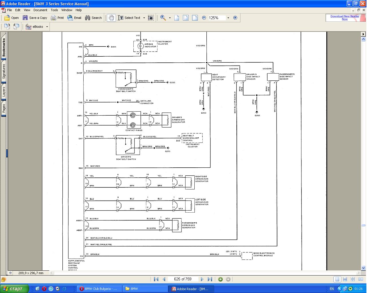Screen dimensions: 371x293
Task: Click the document security lock icon
Action: [3, 279]
